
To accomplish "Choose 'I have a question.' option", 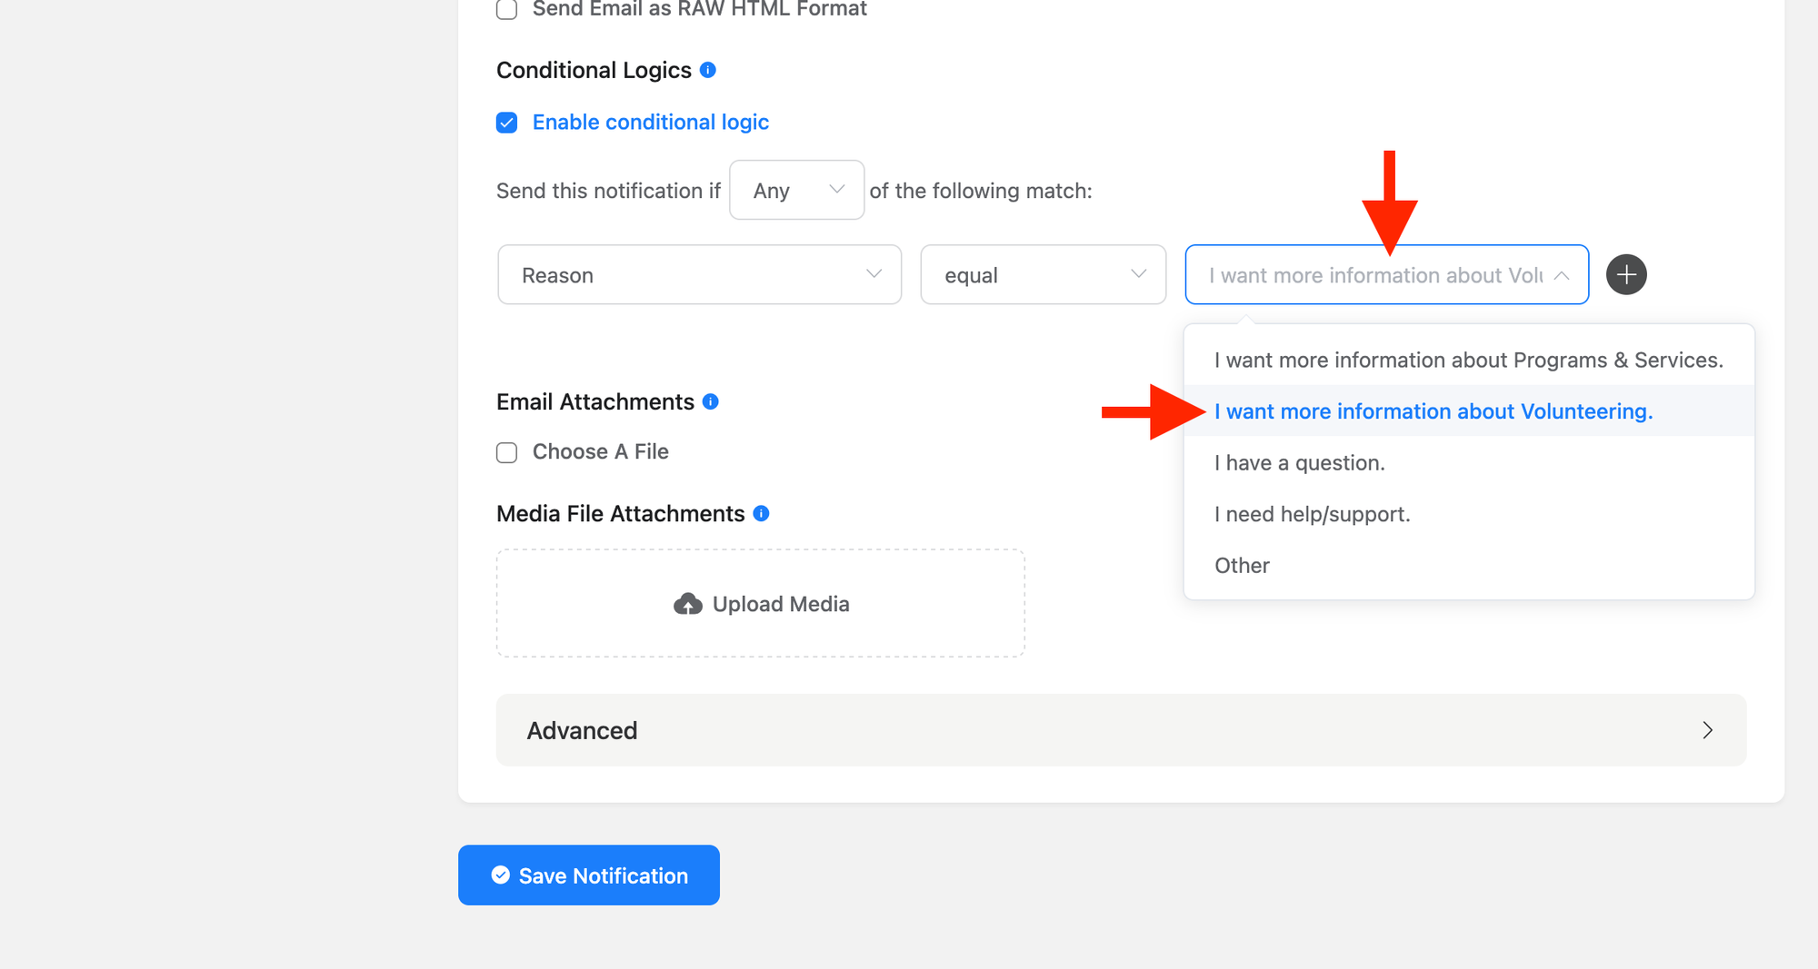I will 1299,463.
